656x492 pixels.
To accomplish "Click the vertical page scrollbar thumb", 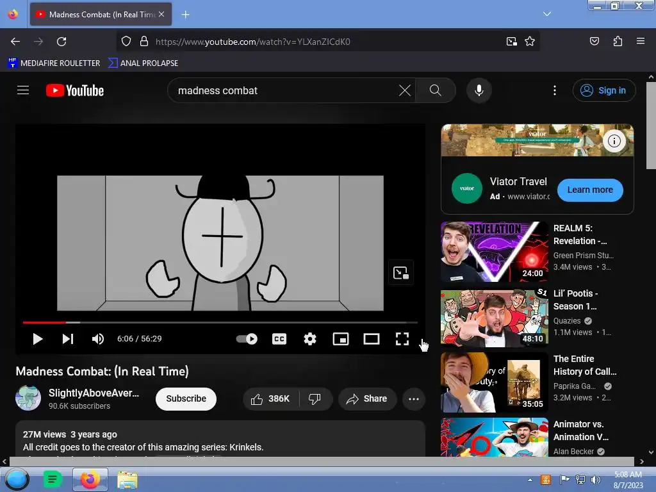I will pyautogui.click(x=651, y=126).
